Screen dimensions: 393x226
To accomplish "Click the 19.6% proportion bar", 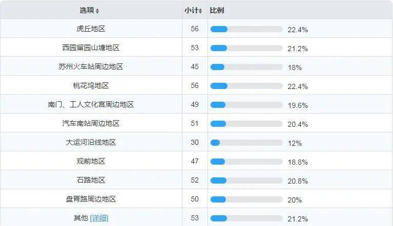I will tap(246, 105).
